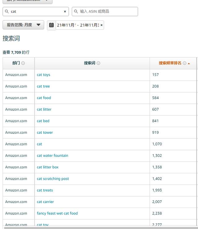Select rank value 1,070 in the cat row
The height and width of the screenshot is (229, 198).
157,144
